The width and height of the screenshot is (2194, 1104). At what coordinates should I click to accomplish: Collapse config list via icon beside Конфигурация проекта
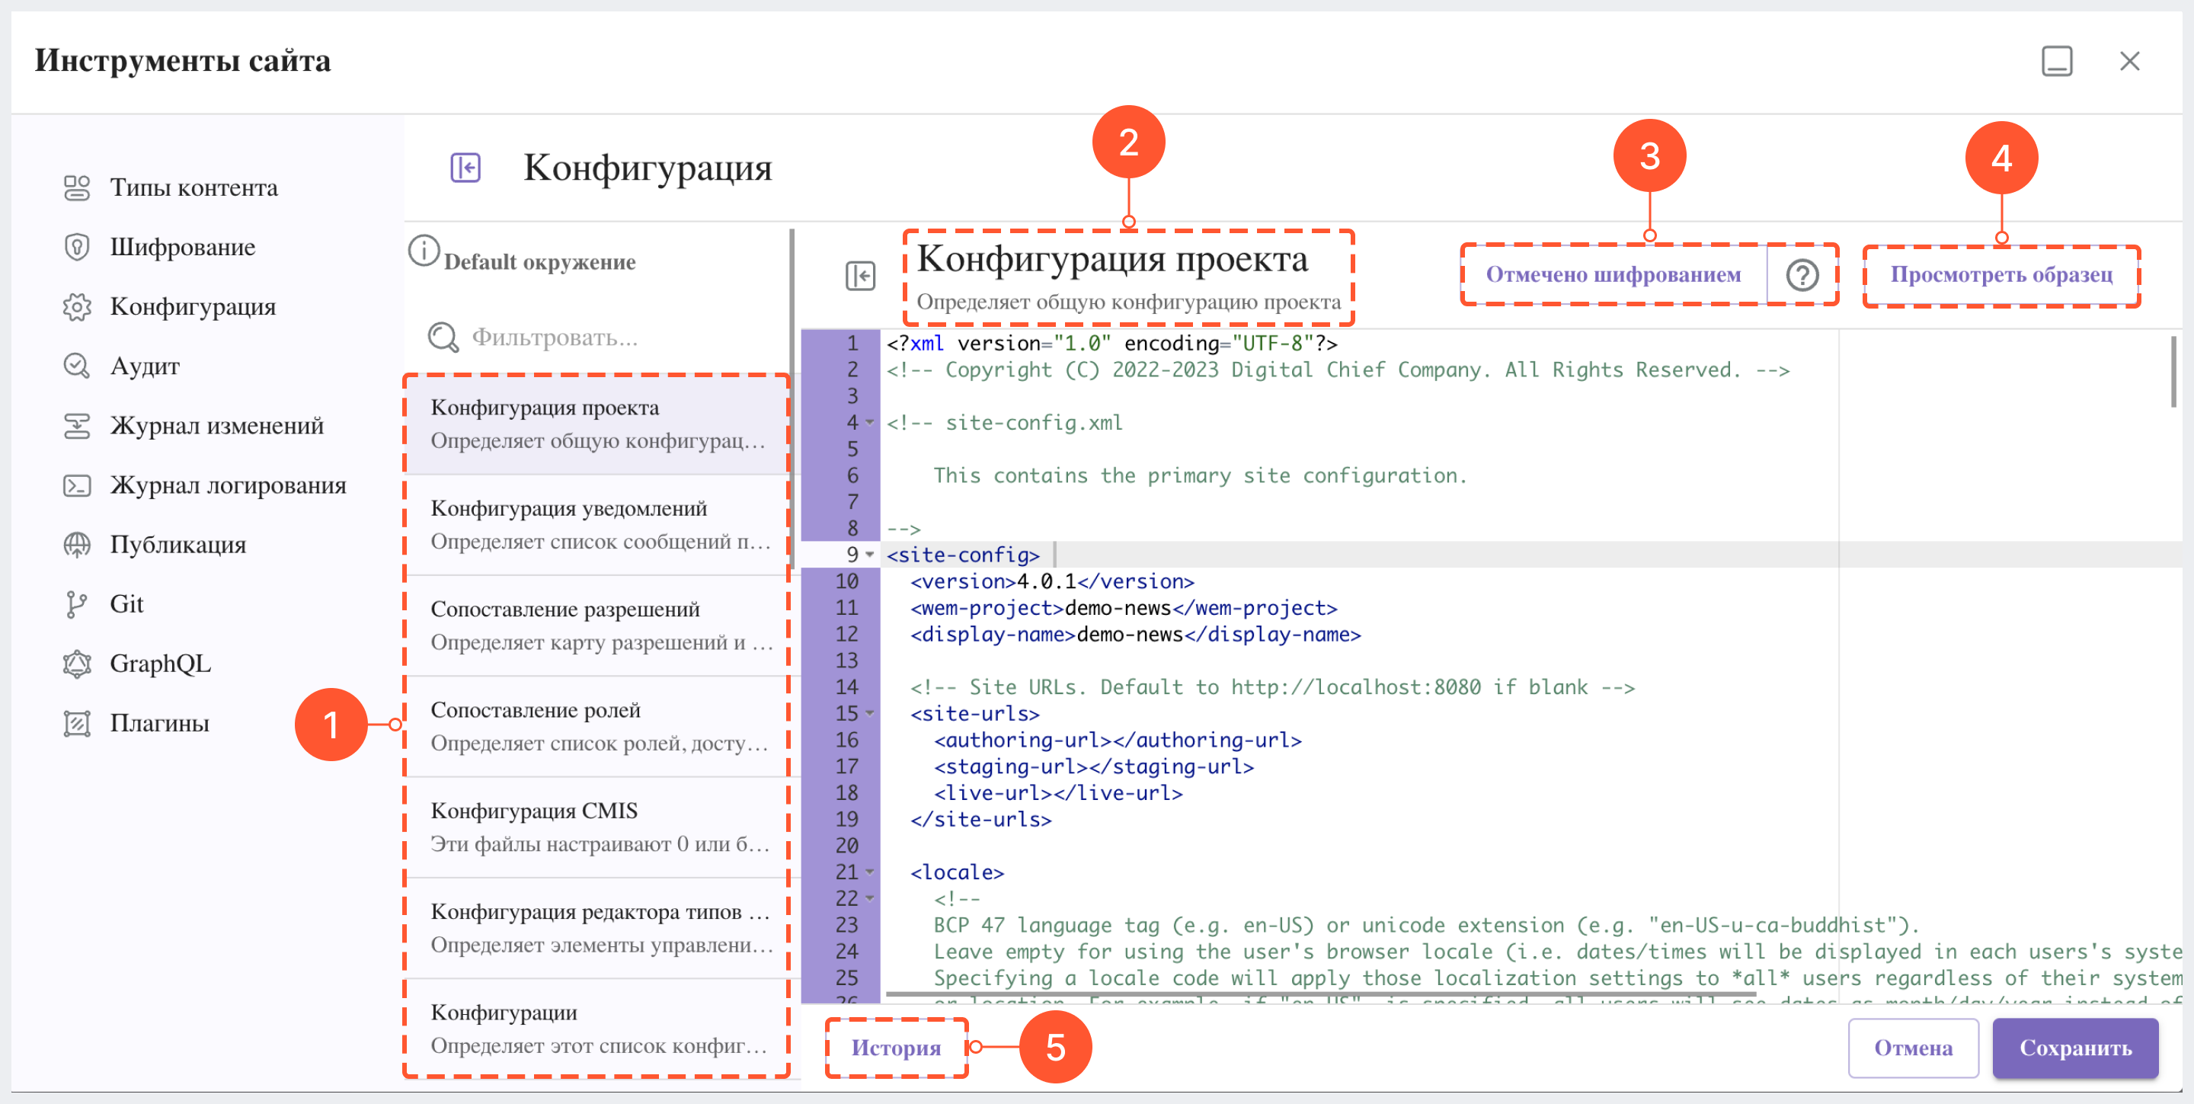[860, 275]
